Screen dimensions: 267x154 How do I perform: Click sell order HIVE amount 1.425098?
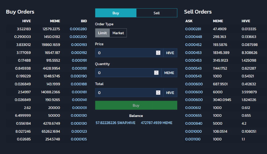click(249, 60)
